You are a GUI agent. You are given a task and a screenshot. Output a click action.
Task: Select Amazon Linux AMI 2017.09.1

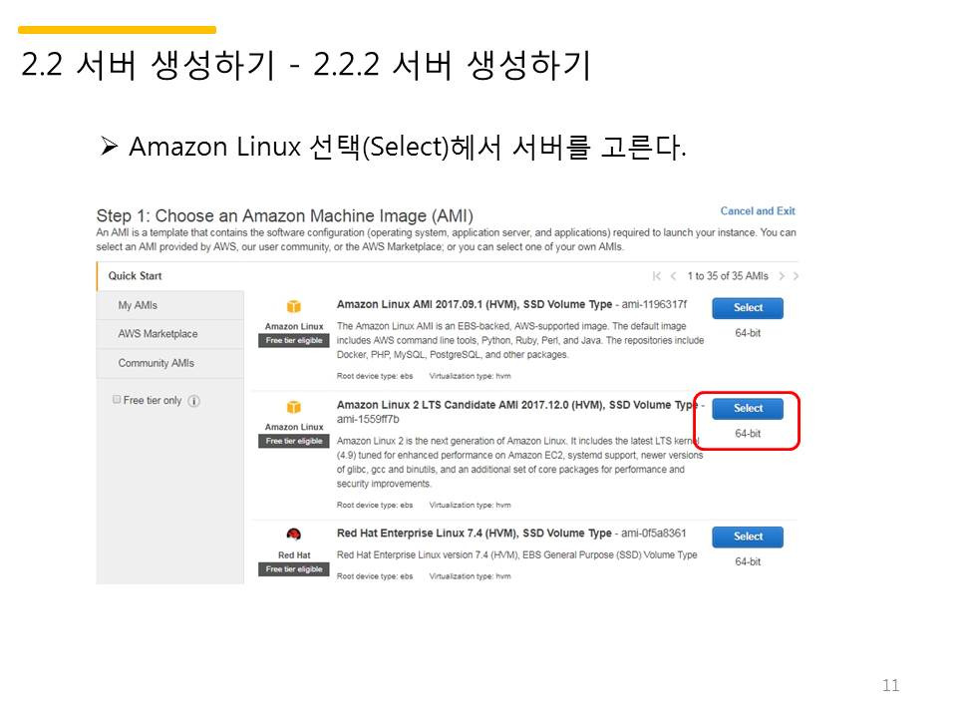(x=748, y=308)
